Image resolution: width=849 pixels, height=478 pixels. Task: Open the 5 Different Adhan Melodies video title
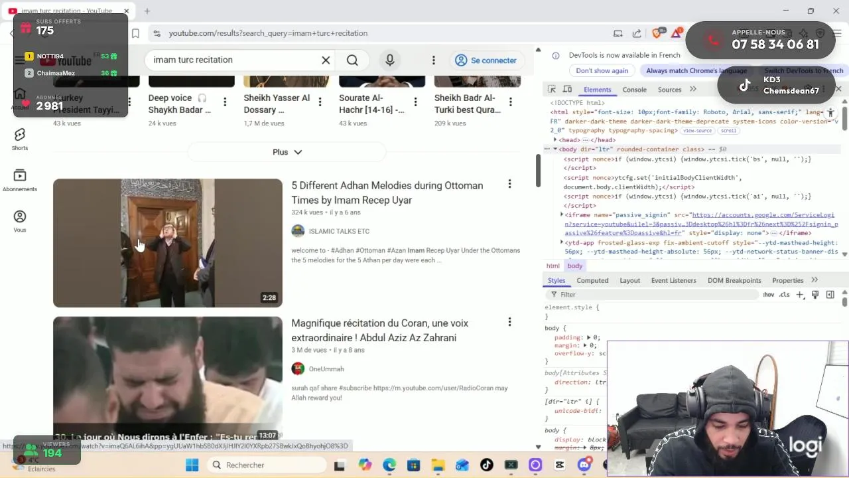pos(387,193)
